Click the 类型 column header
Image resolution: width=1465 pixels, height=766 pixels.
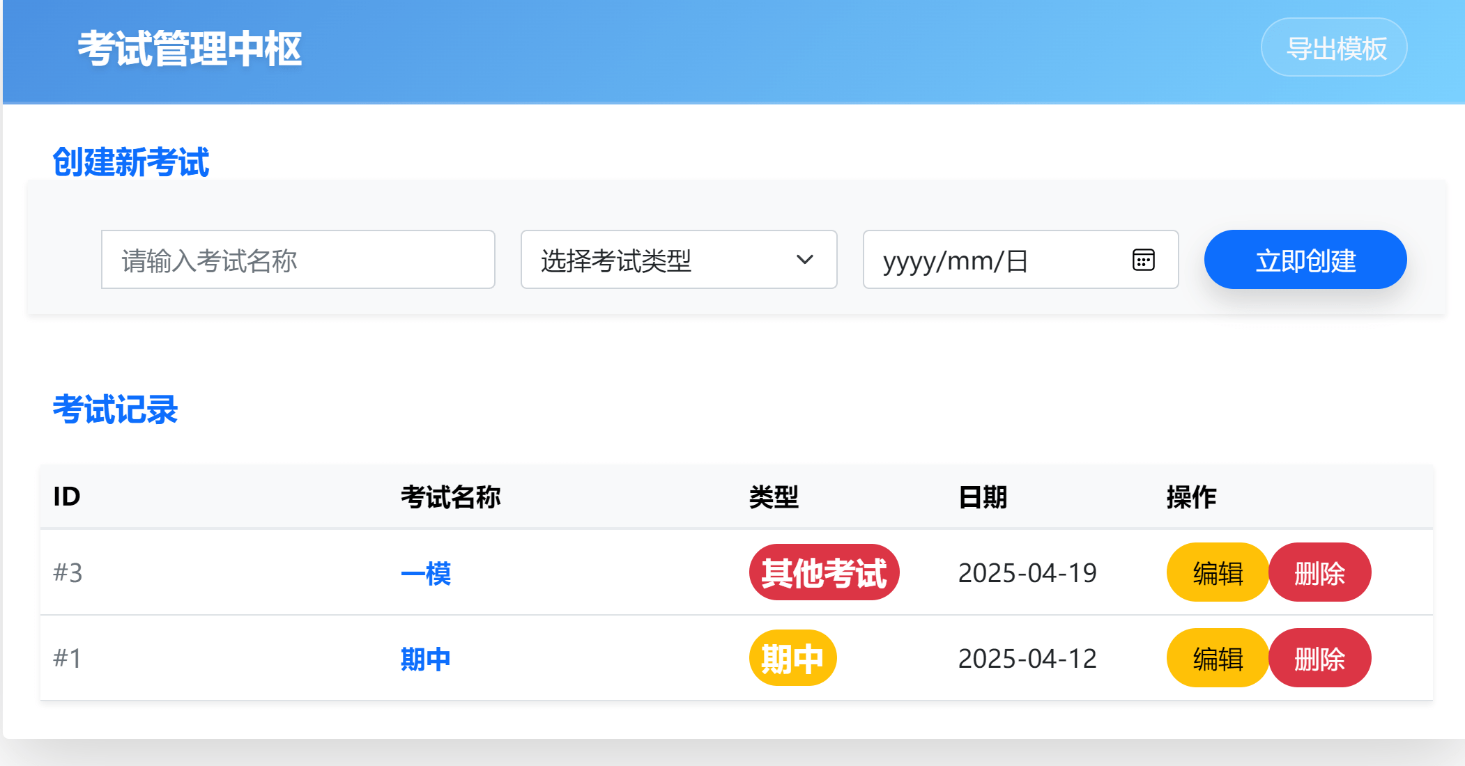coord(774,497)
